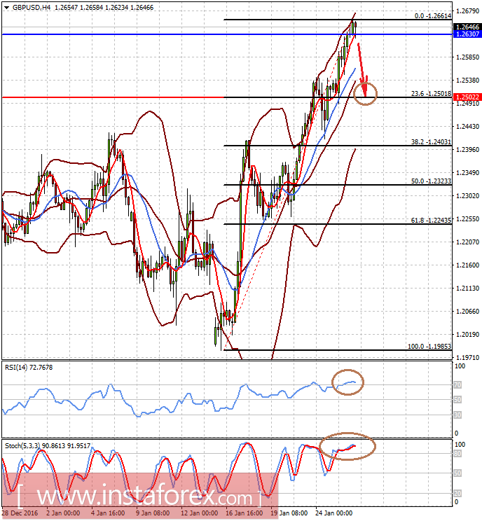Click the 1.19710 price scale value
Viewport: 482px width, 521px height.
[468, 357]
